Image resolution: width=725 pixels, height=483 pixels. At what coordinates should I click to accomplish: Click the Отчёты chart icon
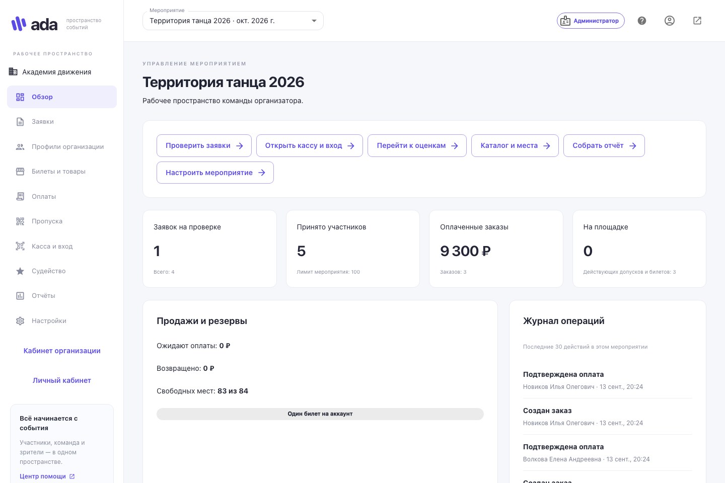coord(20,296)
